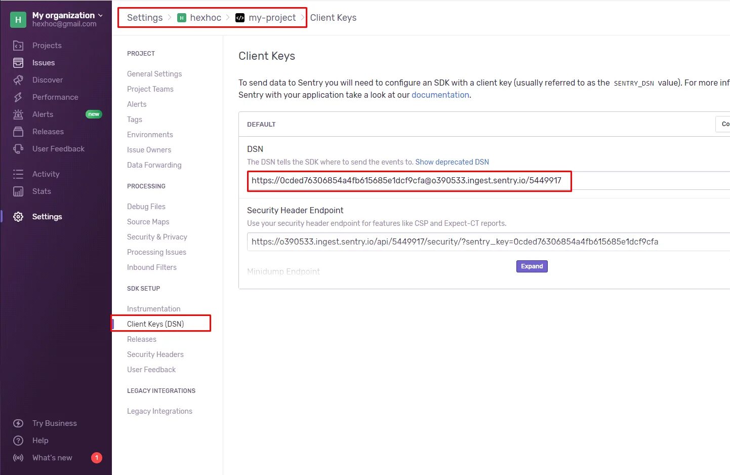Open the User Feedback headset icon

pyautogui.click(x=18, y=149)
